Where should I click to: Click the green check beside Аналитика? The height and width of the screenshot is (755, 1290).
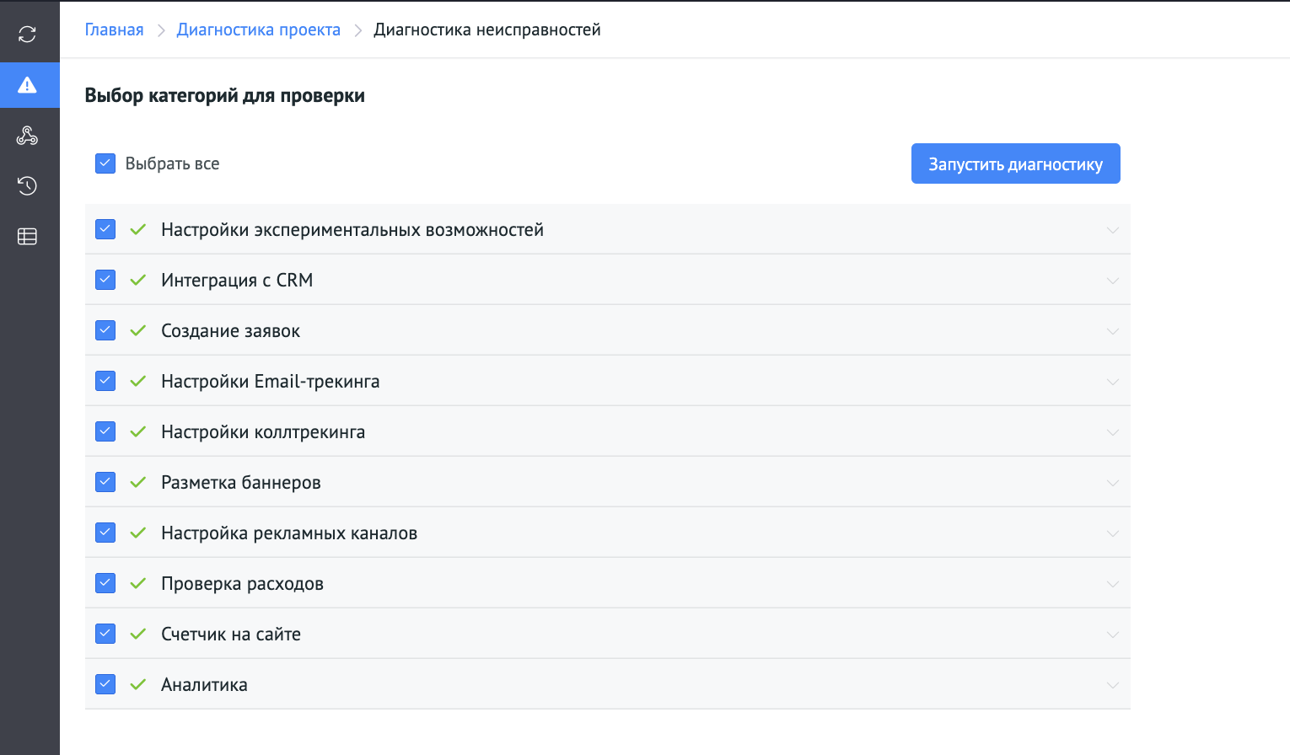tap(137, 683)
